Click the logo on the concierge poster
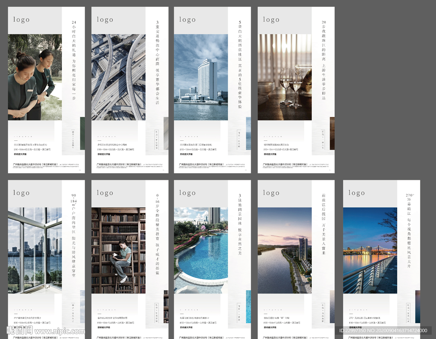Image resolution: width=436 pixels, height=339 pixels. (21, 20)
